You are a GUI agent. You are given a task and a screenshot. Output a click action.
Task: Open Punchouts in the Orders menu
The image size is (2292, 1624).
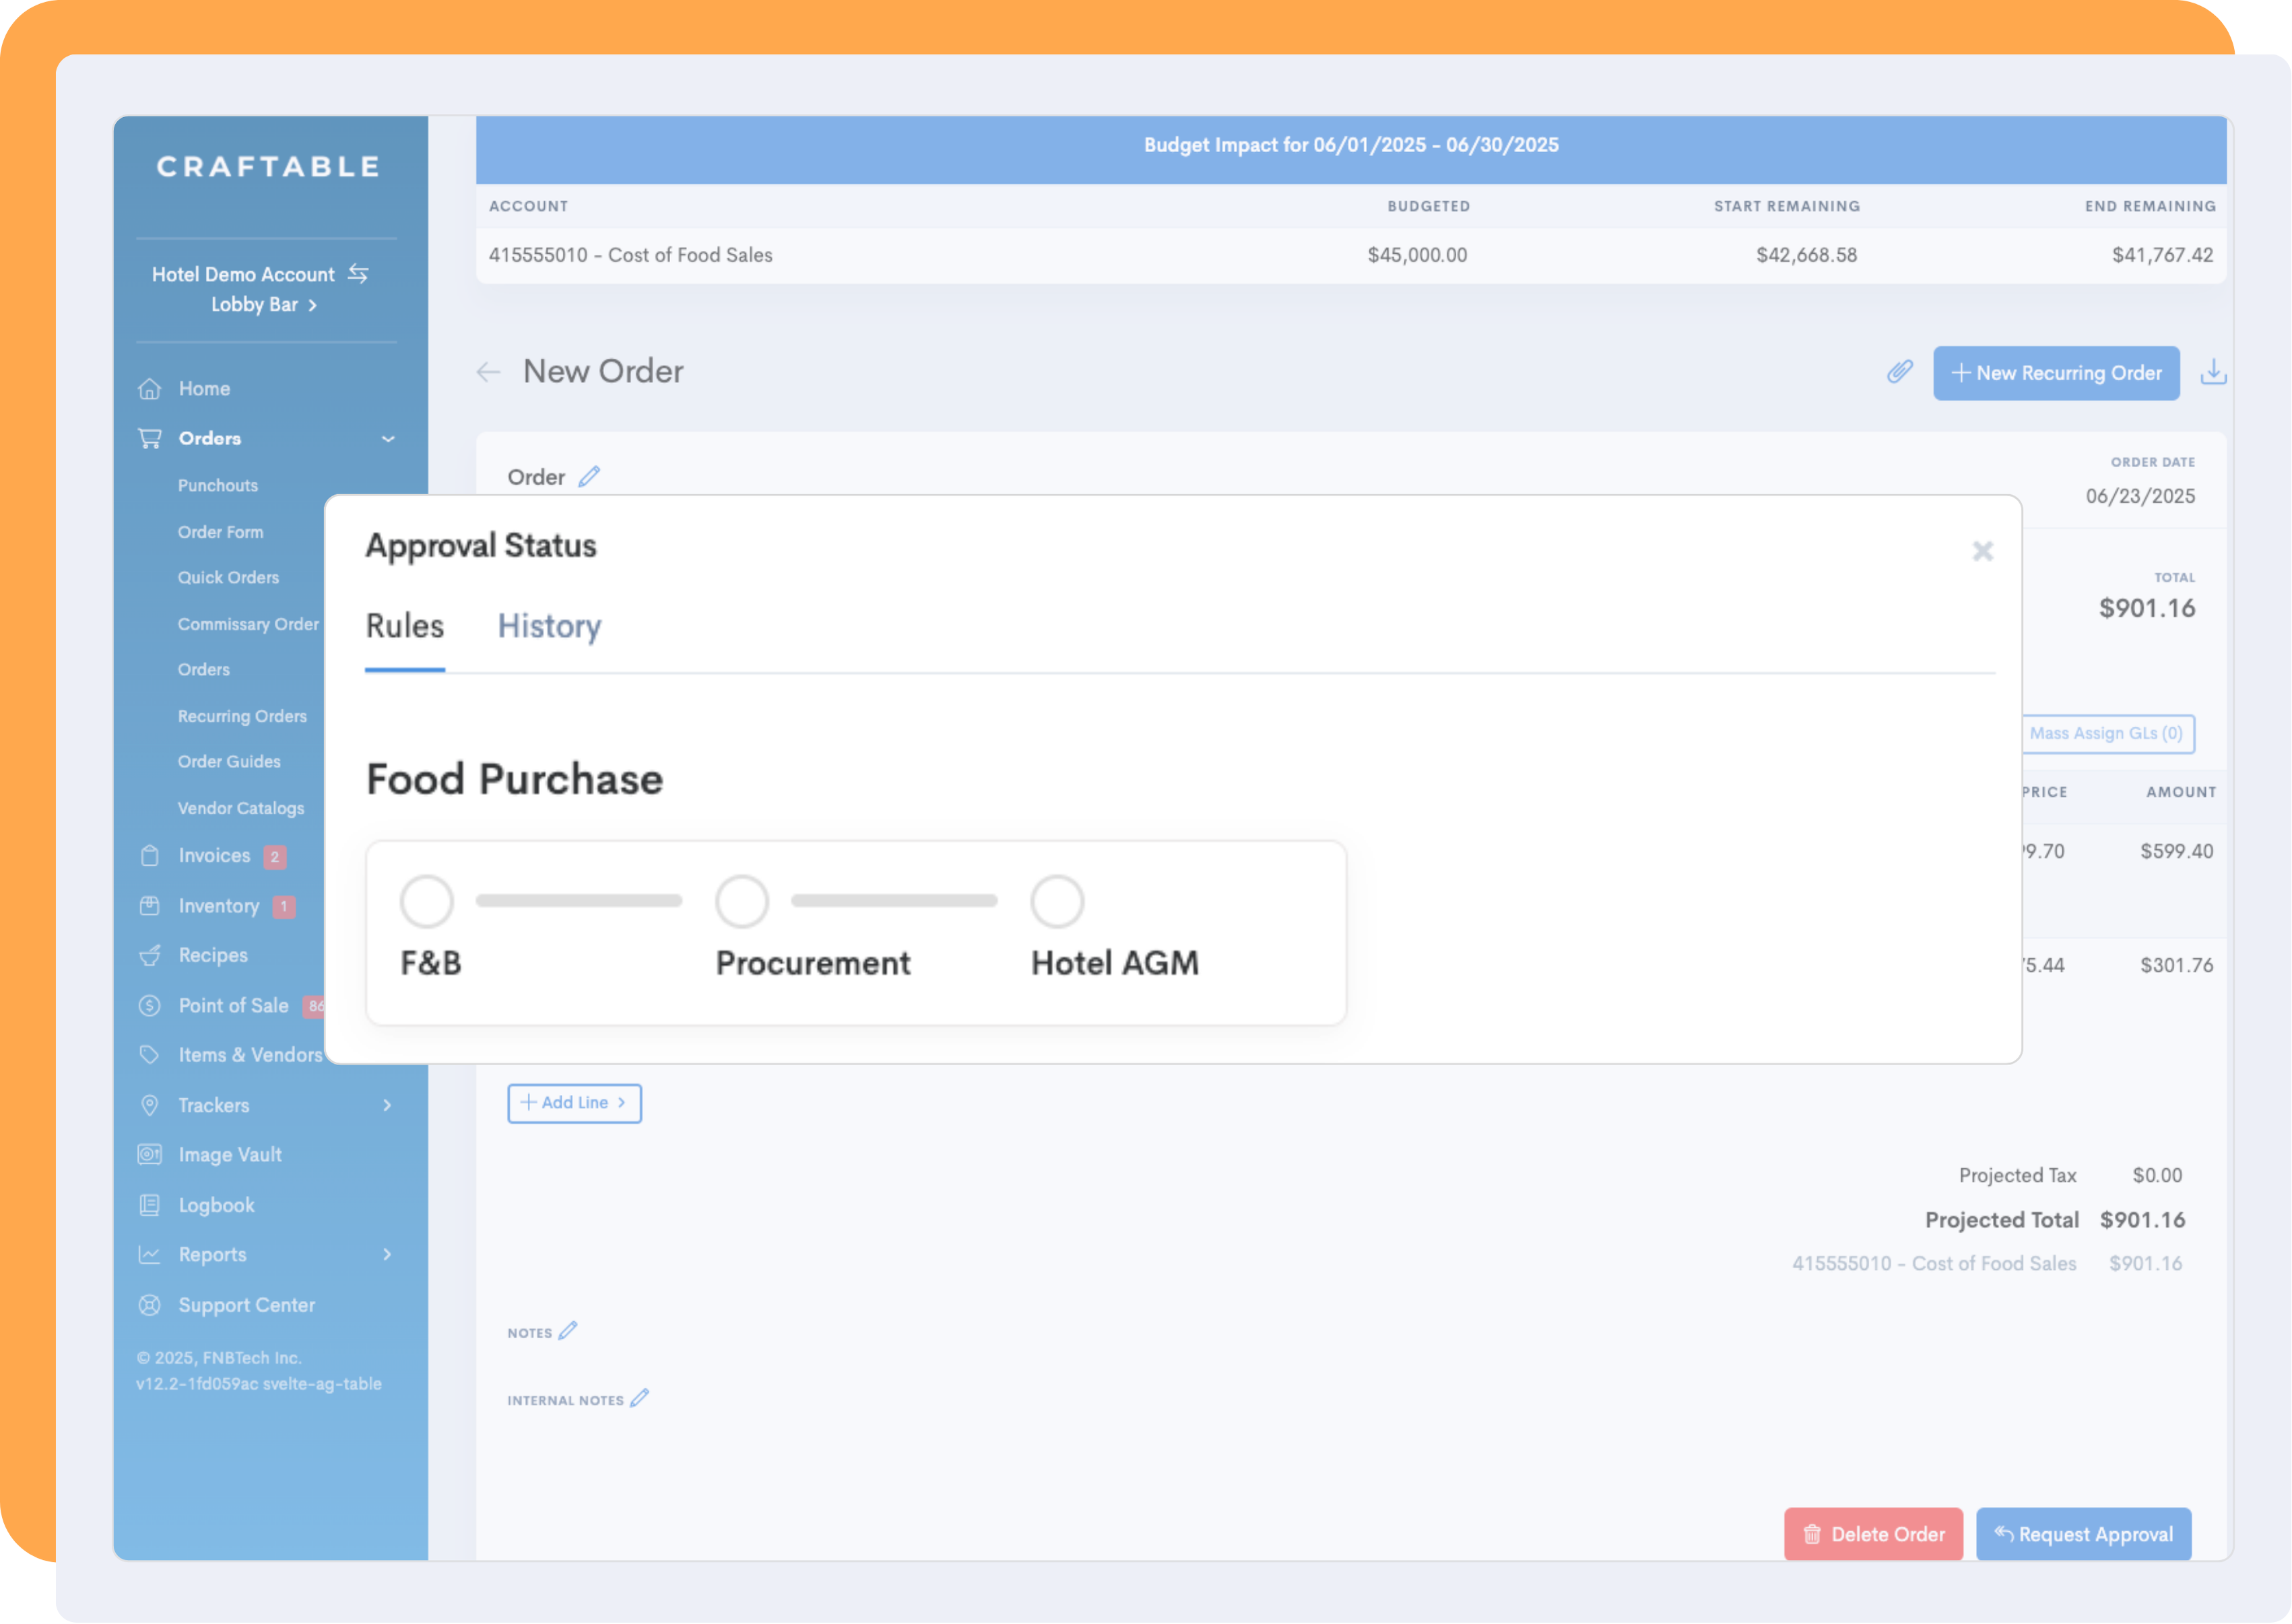click(218, 485)
